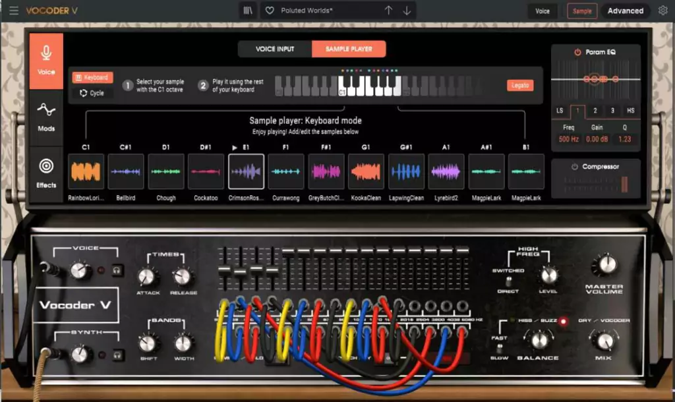The height and width of the screenshot is (402, 675).
Task: Select the LS EQ band tab
Action: [560, 111]
